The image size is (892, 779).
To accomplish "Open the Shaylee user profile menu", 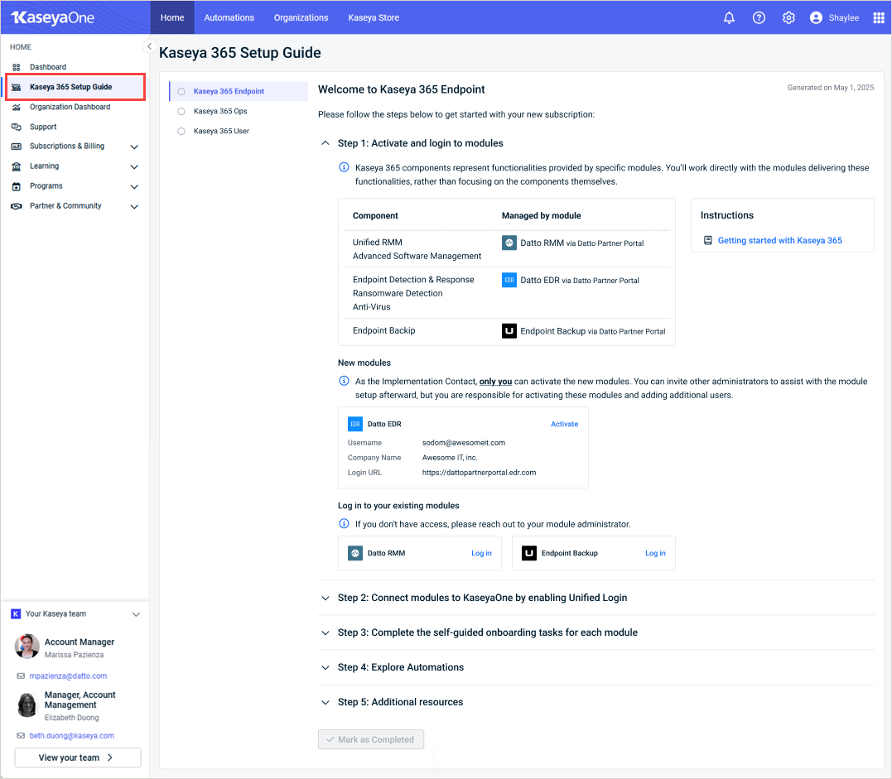I will tap(834, 17).
